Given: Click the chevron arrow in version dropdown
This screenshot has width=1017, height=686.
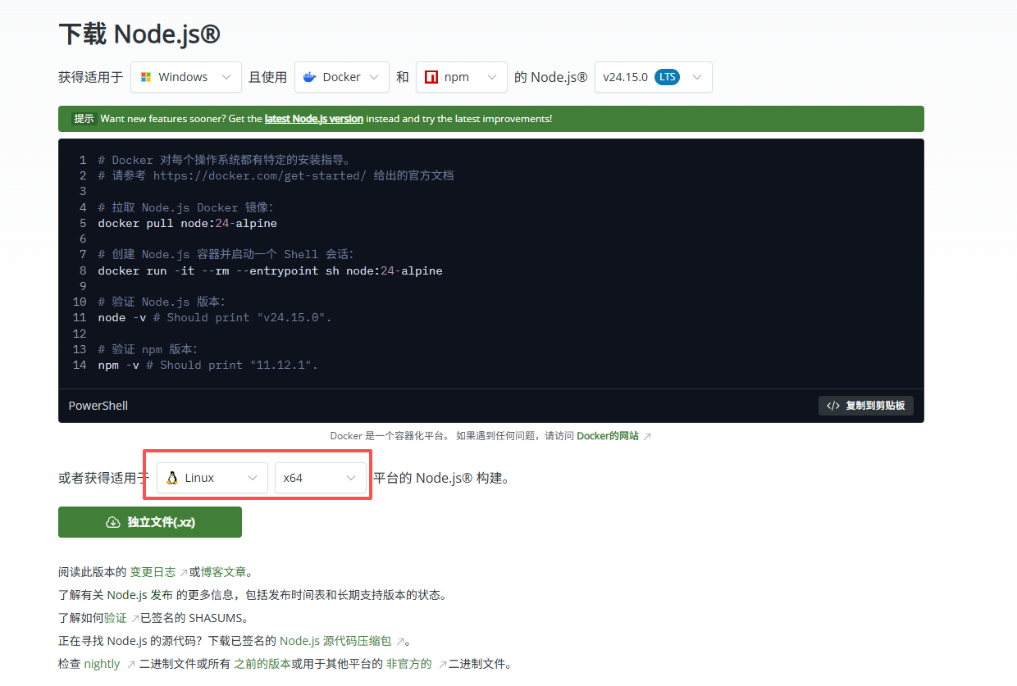Looking at the screenshot, I should click(697, 77).
